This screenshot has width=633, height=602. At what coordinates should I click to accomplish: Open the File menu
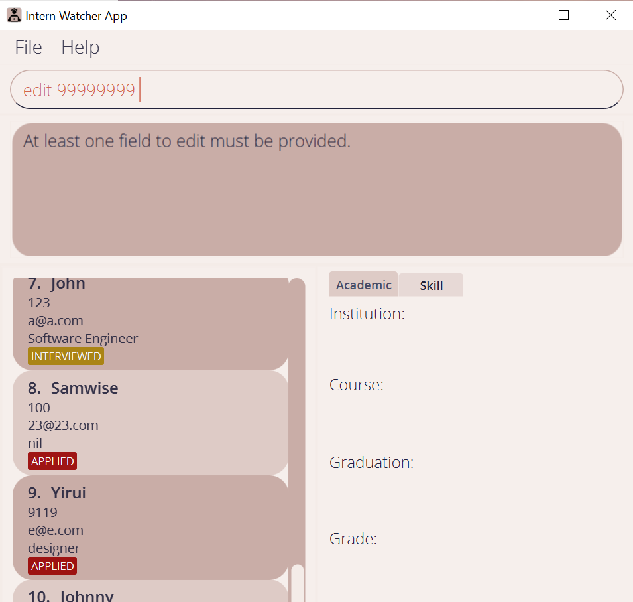[x=29, y=47]
